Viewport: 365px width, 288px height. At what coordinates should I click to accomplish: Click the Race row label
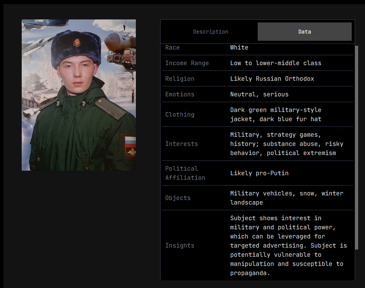coord(172,48)
